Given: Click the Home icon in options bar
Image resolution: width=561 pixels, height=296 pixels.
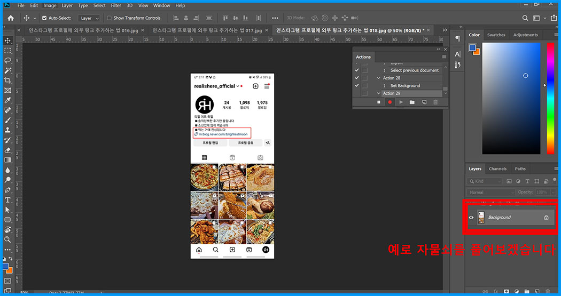Looking at the screenshot, I should pos(11,18).
